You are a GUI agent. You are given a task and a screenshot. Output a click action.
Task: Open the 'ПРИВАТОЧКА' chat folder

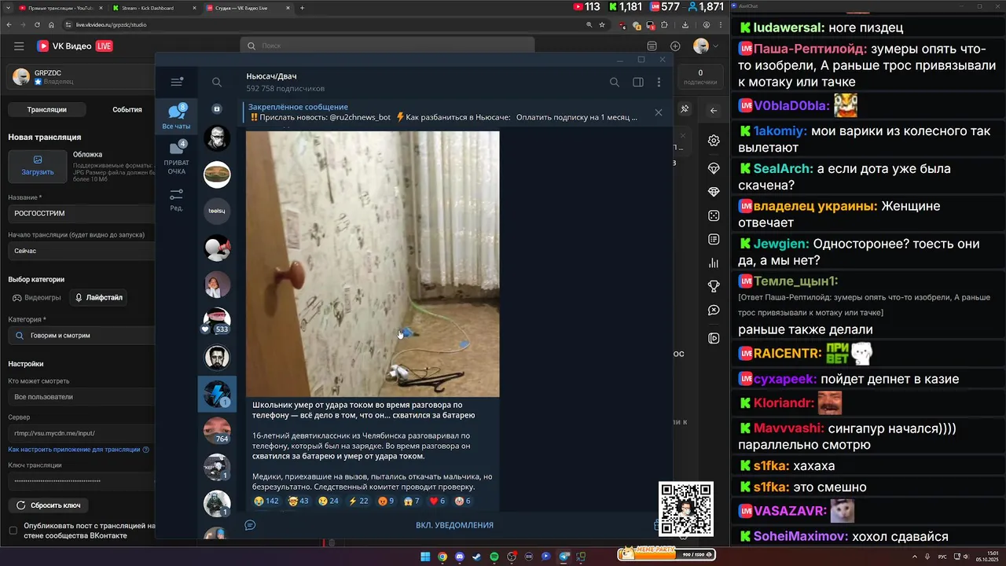176,157
